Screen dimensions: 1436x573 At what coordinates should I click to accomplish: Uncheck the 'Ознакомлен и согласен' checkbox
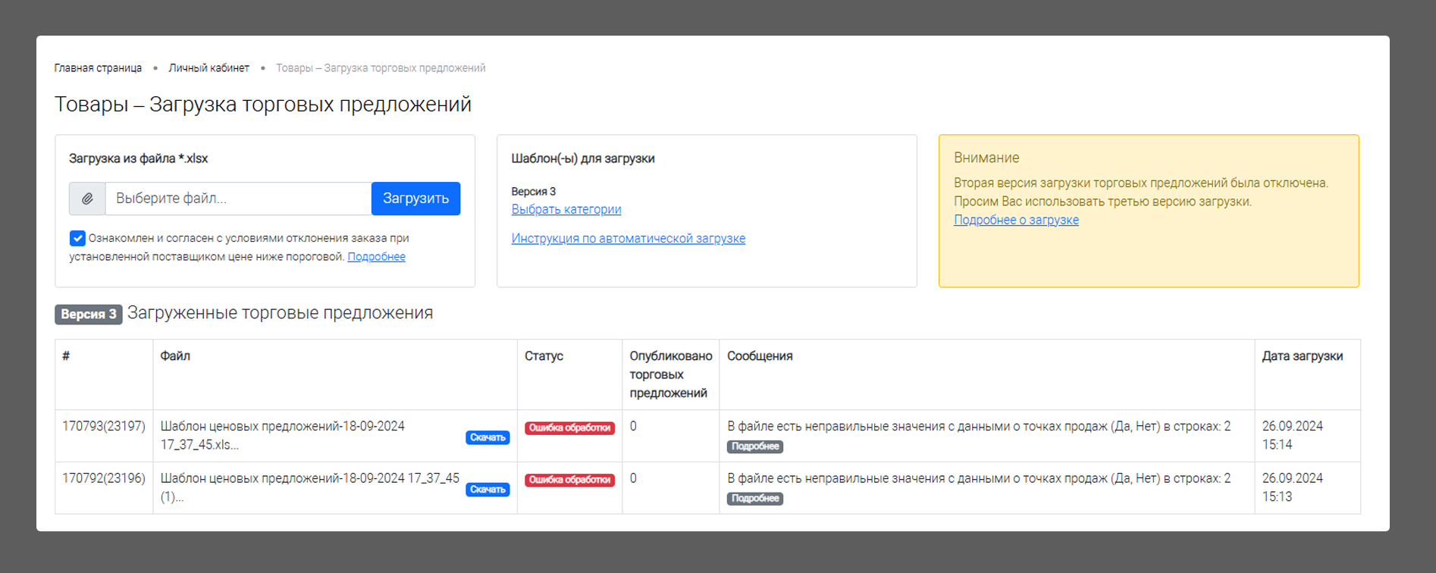coord(77,238)
